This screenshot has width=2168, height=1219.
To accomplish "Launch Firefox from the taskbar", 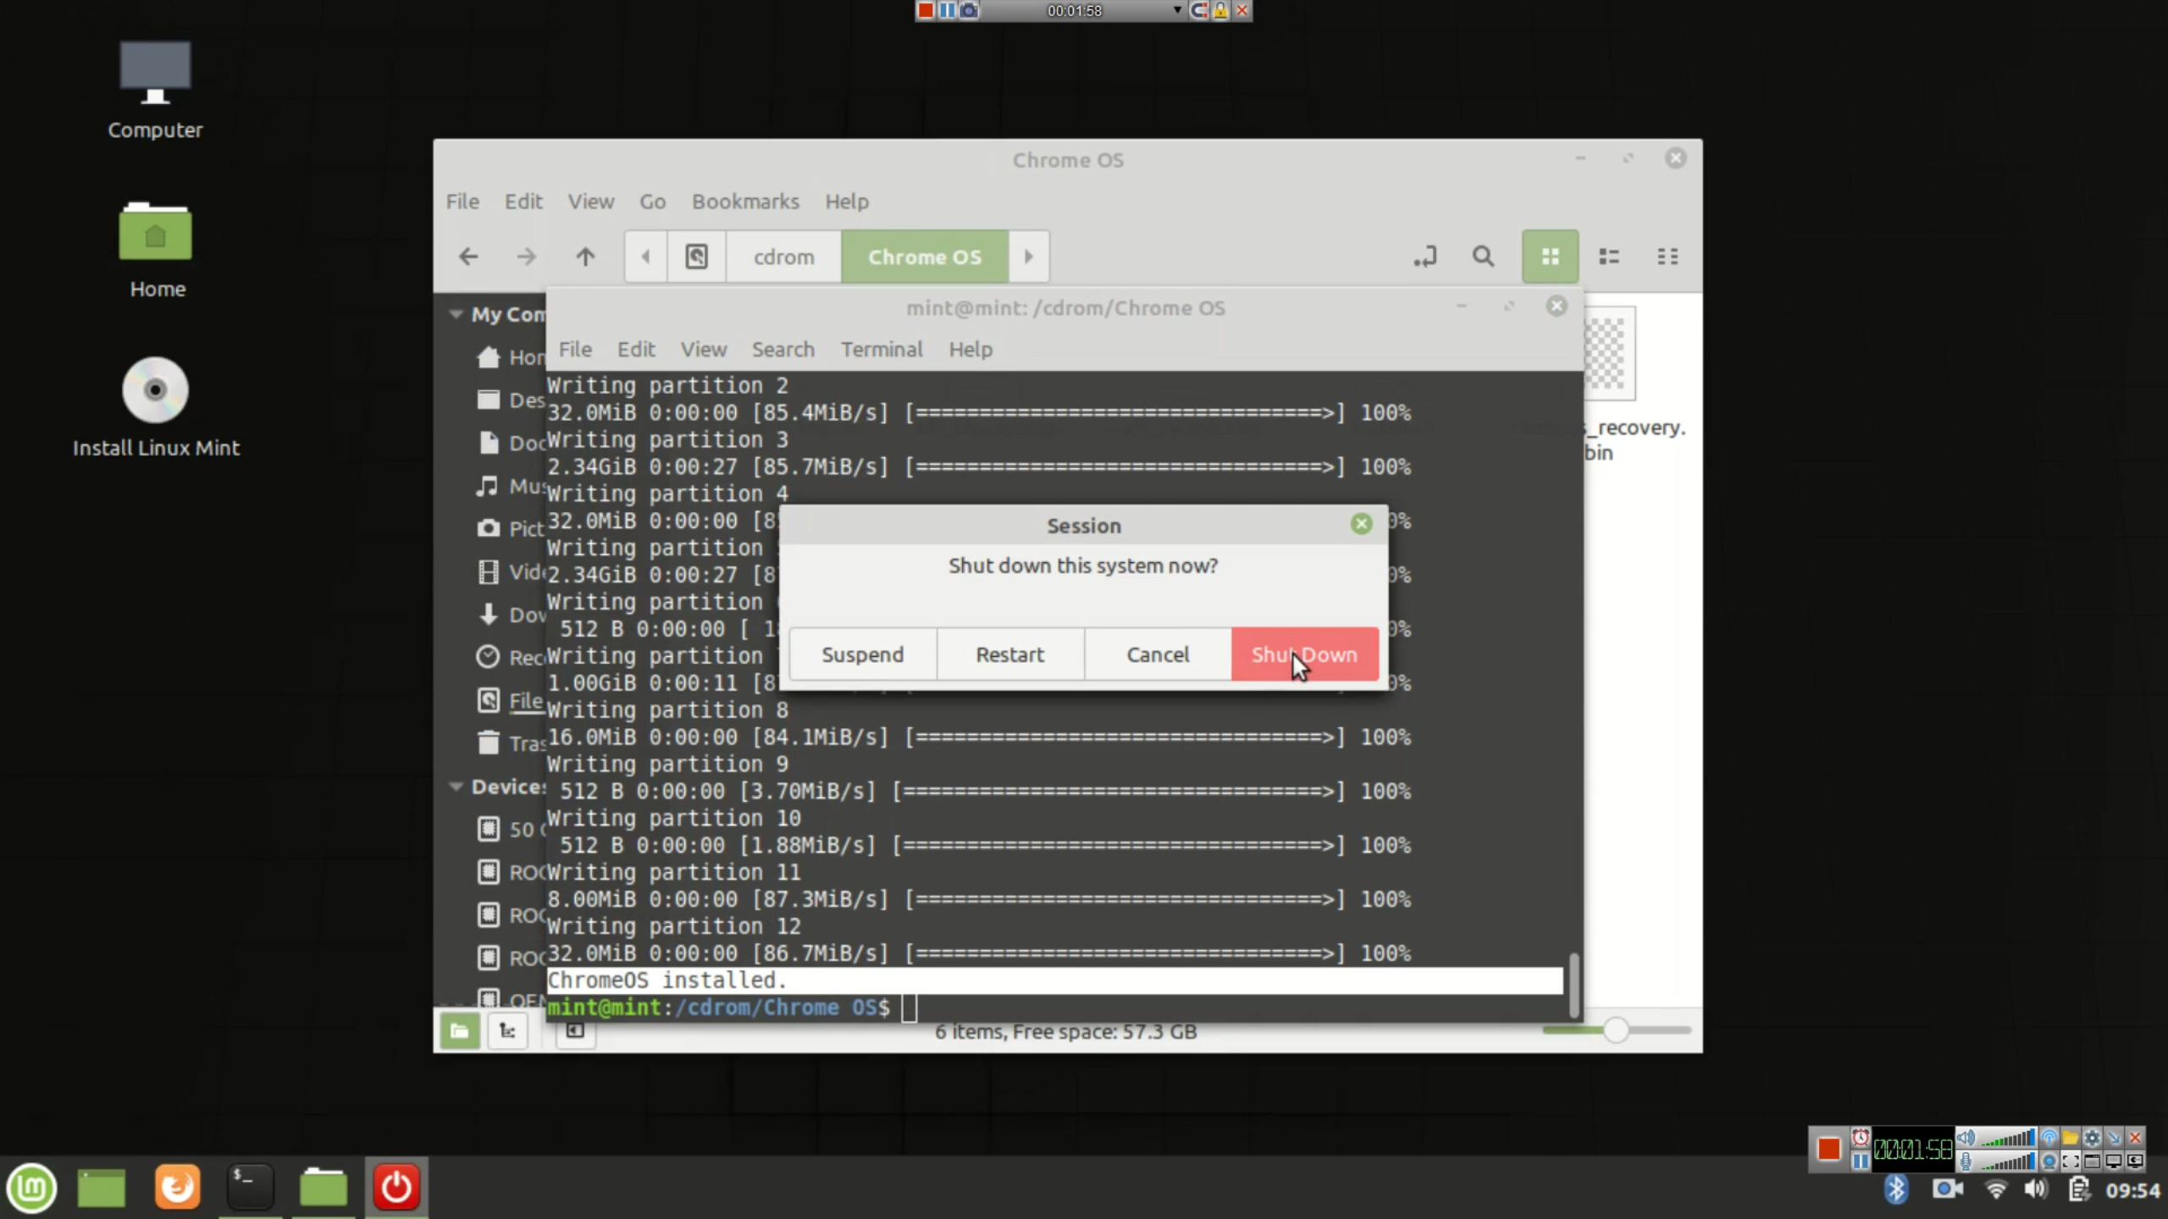I will pyautogui.click(x=175, y=1188).
